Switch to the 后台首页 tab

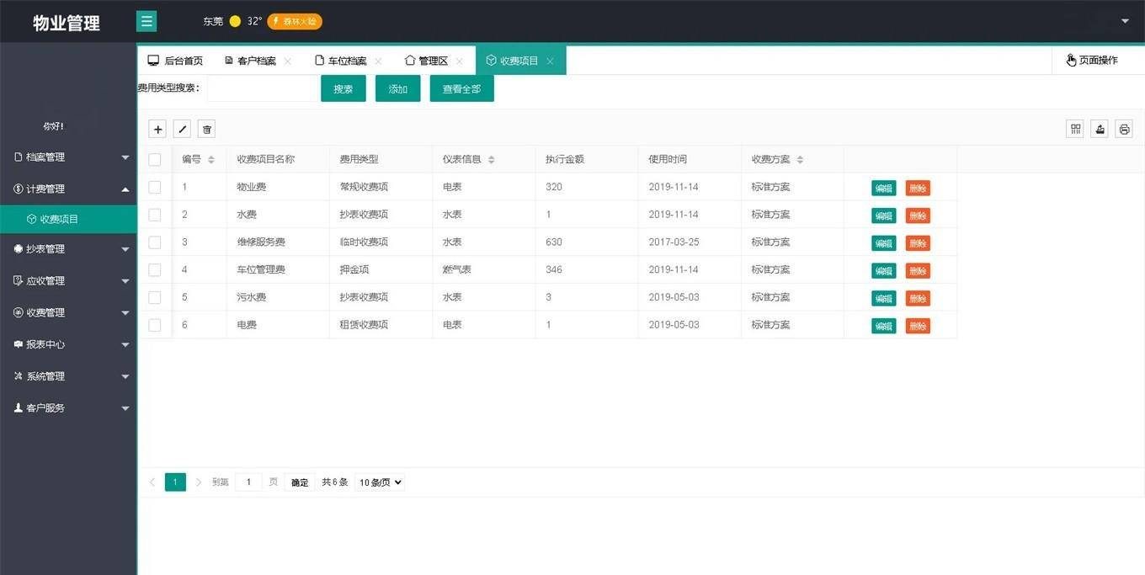[175, 61]
